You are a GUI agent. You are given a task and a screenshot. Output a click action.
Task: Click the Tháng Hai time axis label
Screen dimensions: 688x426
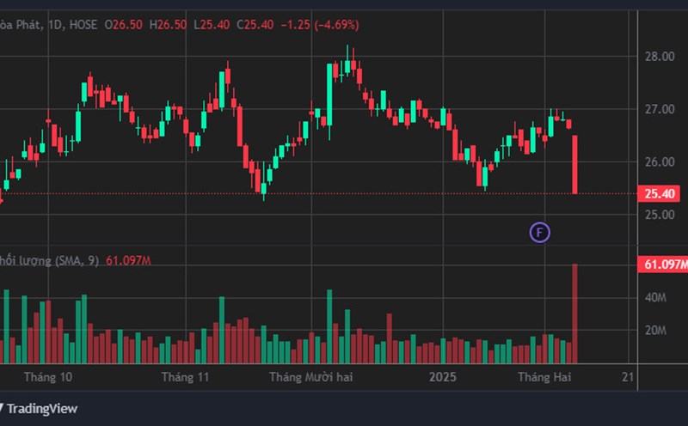[544, 377]
